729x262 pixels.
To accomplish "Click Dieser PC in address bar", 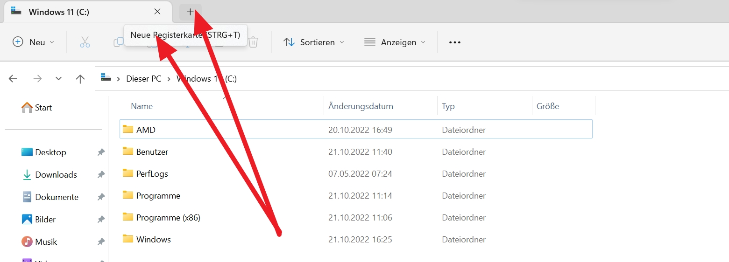I will (x=144, y=79).
